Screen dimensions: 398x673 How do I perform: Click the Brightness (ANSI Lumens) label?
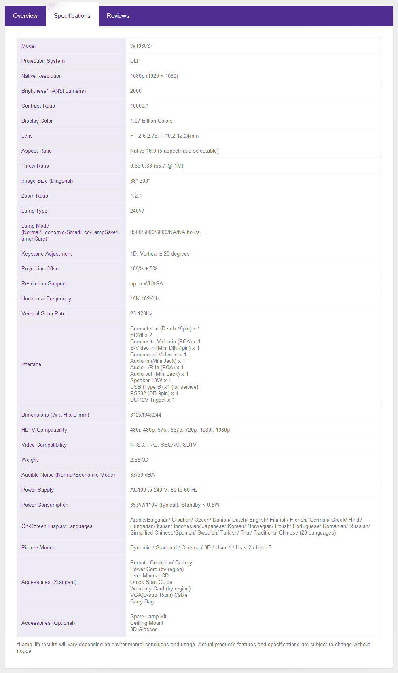(x=53, y=91)
